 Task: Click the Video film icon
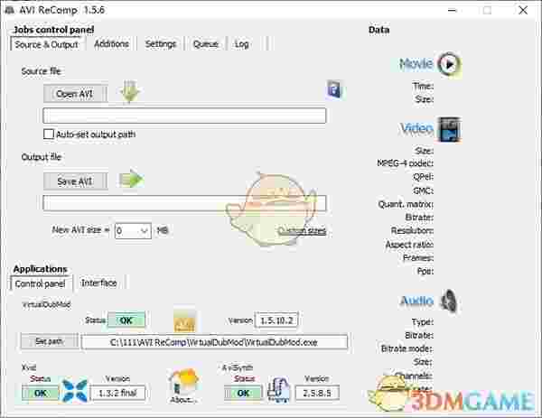[449, 130]
